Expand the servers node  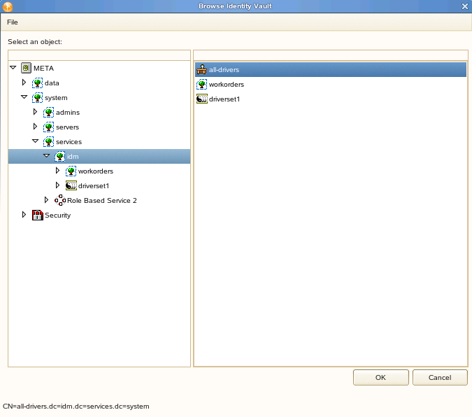point(35,126)
